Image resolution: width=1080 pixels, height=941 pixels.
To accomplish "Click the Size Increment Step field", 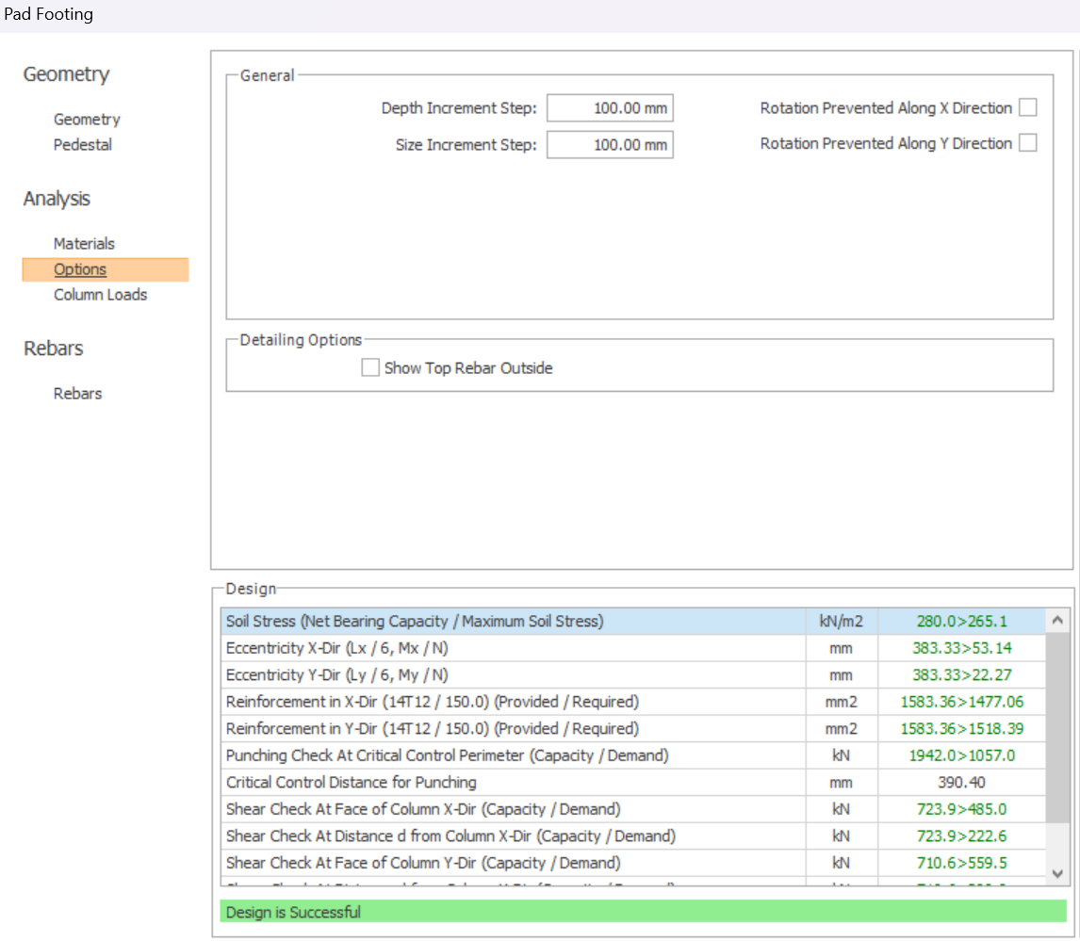I will [x=610, y=145].
